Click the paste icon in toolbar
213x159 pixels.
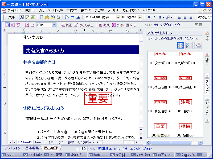67,17
